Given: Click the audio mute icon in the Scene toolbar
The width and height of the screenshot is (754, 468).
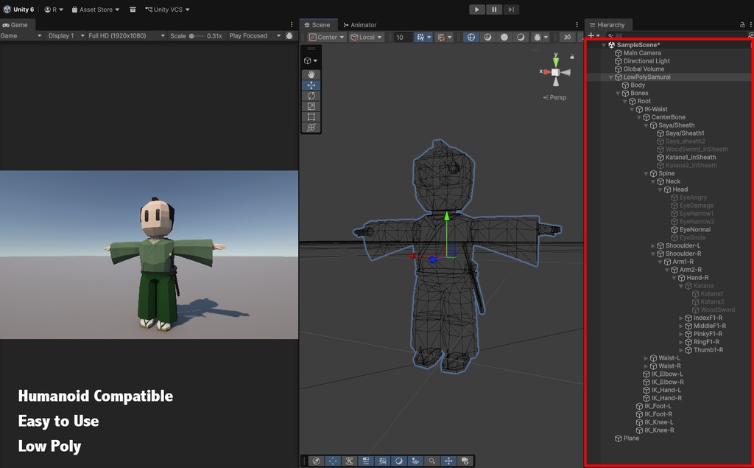Looking at the screenshot, I should 487,37.
